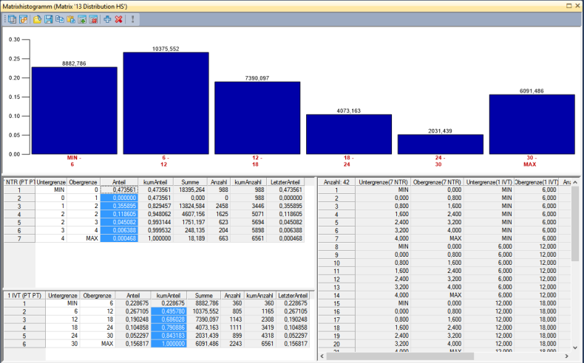Viewport: 584px width, 363px height.
Task: Click the kumAnteil column header in IVT table
Action: [x=168, y=295]
